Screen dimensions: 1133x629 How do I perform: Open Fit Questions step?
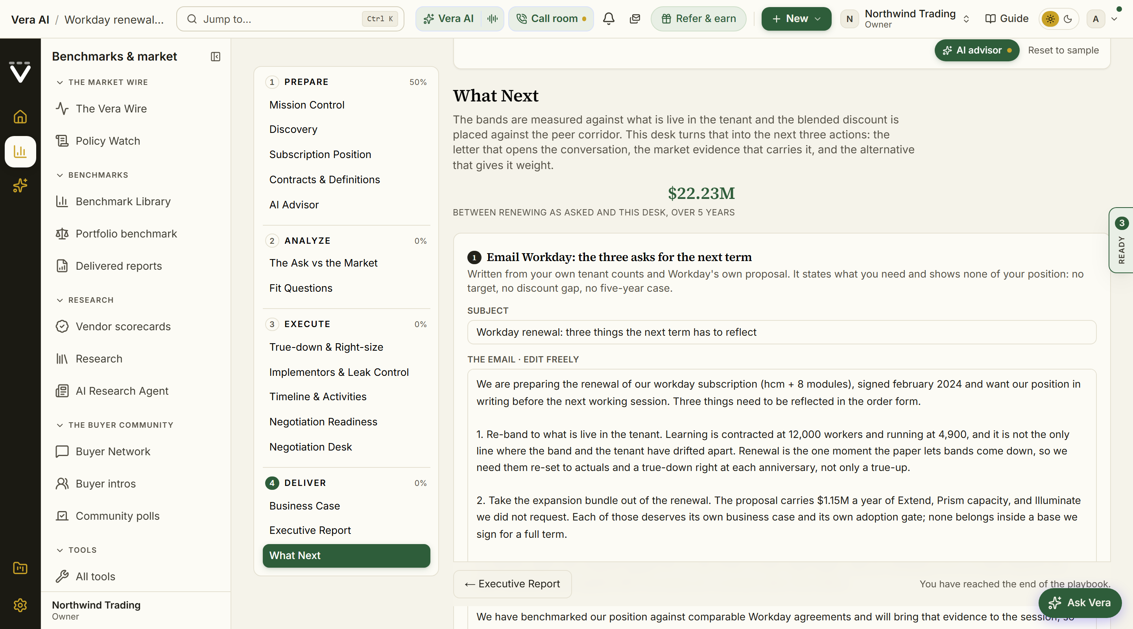coord(346,288)
